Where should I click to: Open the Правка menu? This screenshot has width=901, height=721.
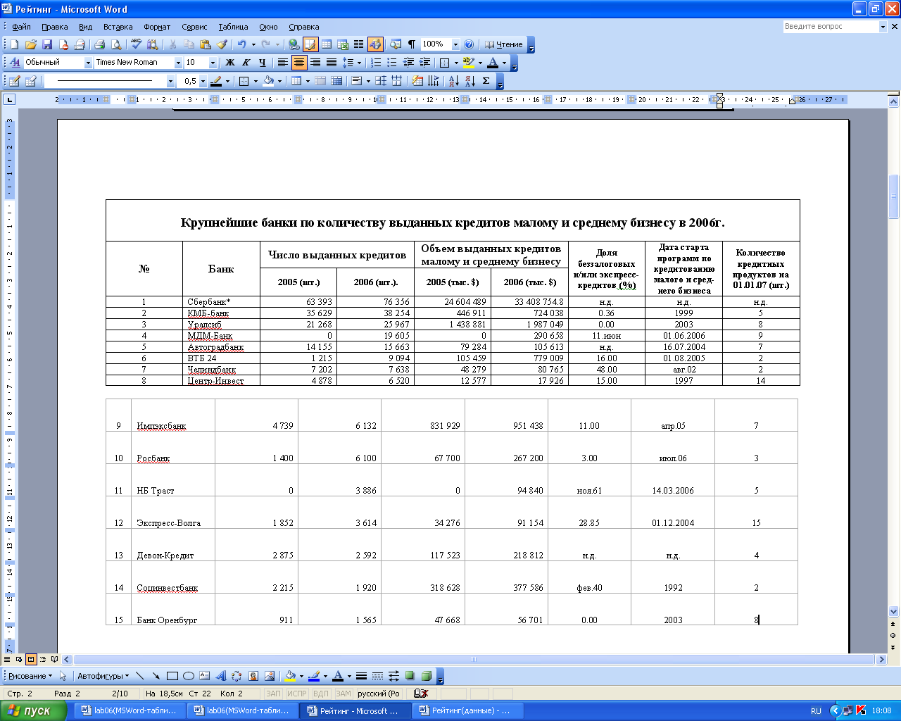coord(54,27)
